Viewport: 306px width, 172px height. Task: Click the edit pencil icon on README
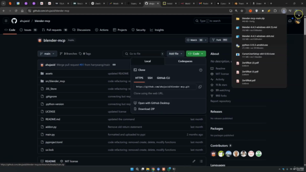(x=194, y=161)
